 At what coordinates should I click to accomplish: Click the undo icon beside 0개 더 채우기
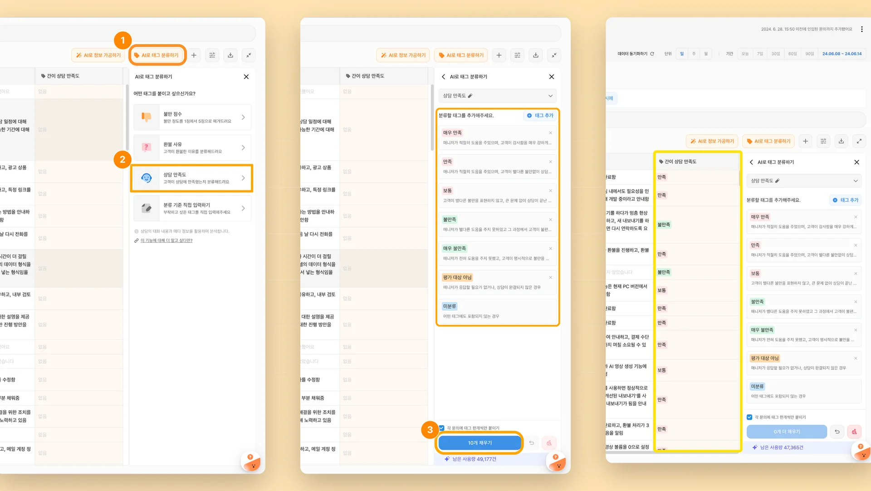point(837,432)
